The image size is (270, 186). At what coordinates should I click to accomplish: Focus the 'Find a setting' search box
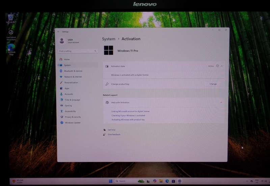78,51
